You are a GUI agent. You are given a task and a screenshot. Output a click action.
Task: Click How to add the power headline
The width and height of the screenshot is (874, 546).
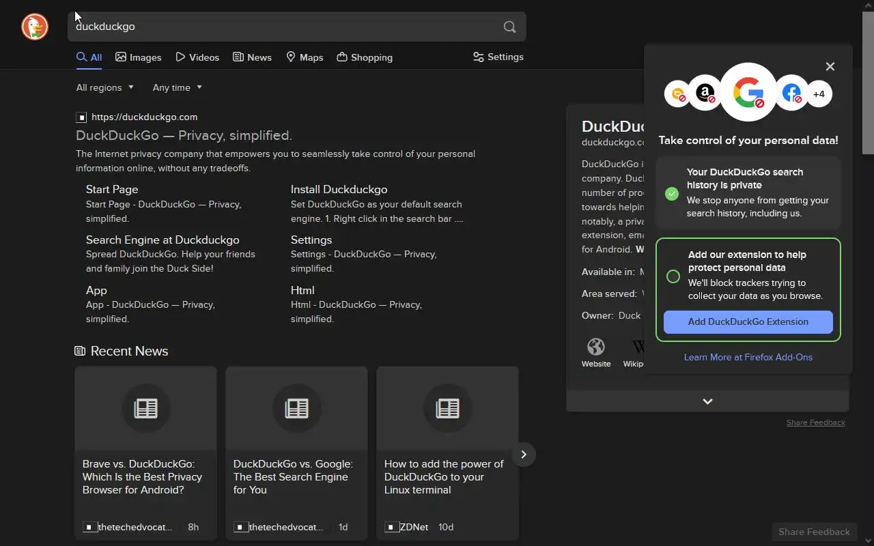[x=444, y=476]
